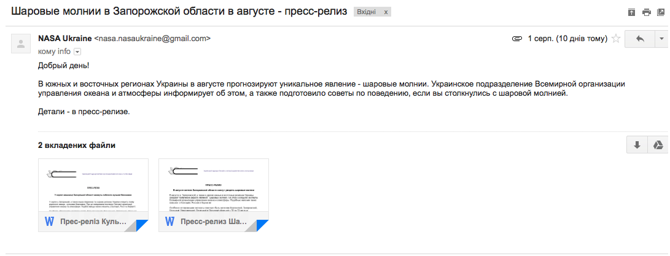Click the paperclip attachment indicator
The image size is (670, 256).
517,39
